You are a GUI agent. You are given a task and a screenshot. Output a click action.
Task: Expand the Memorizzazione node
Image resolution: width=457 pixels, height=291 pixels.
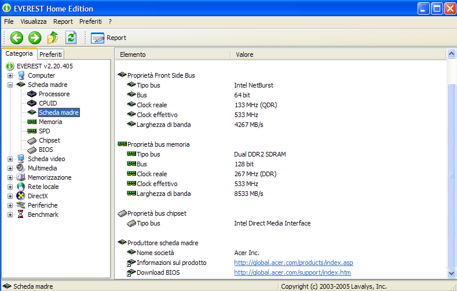pyautogui.click(x=10, y=177)
